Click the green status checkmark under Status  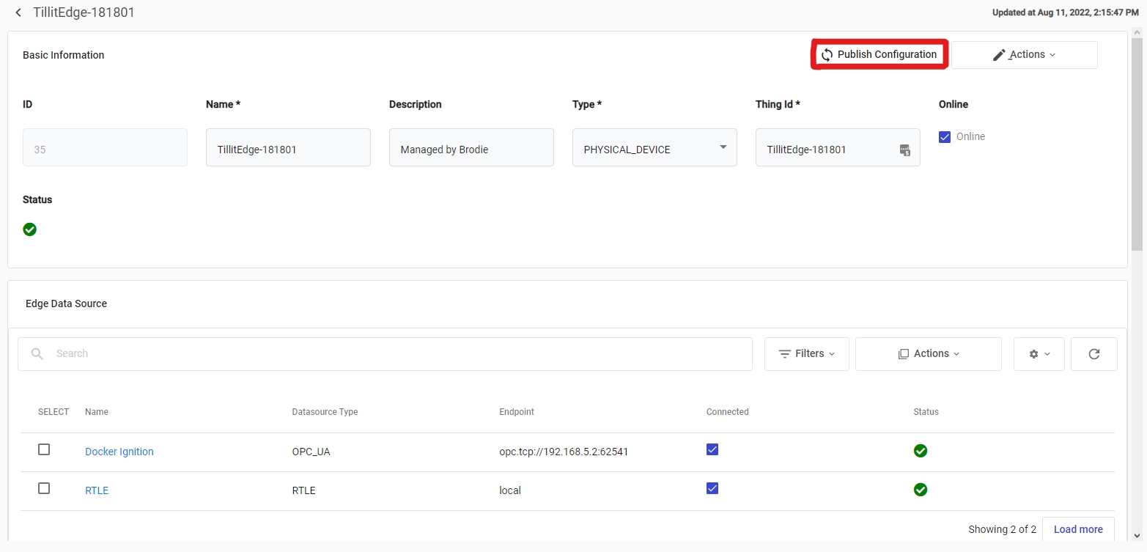click(30, 229)
